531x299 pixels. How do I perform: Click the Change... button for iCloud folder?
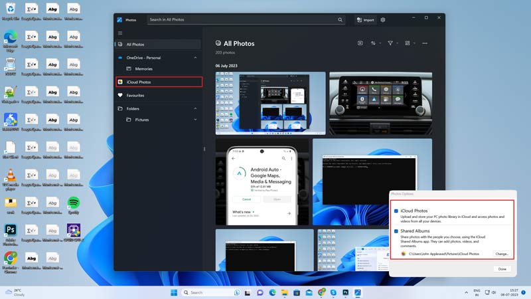tap(502, 254)
